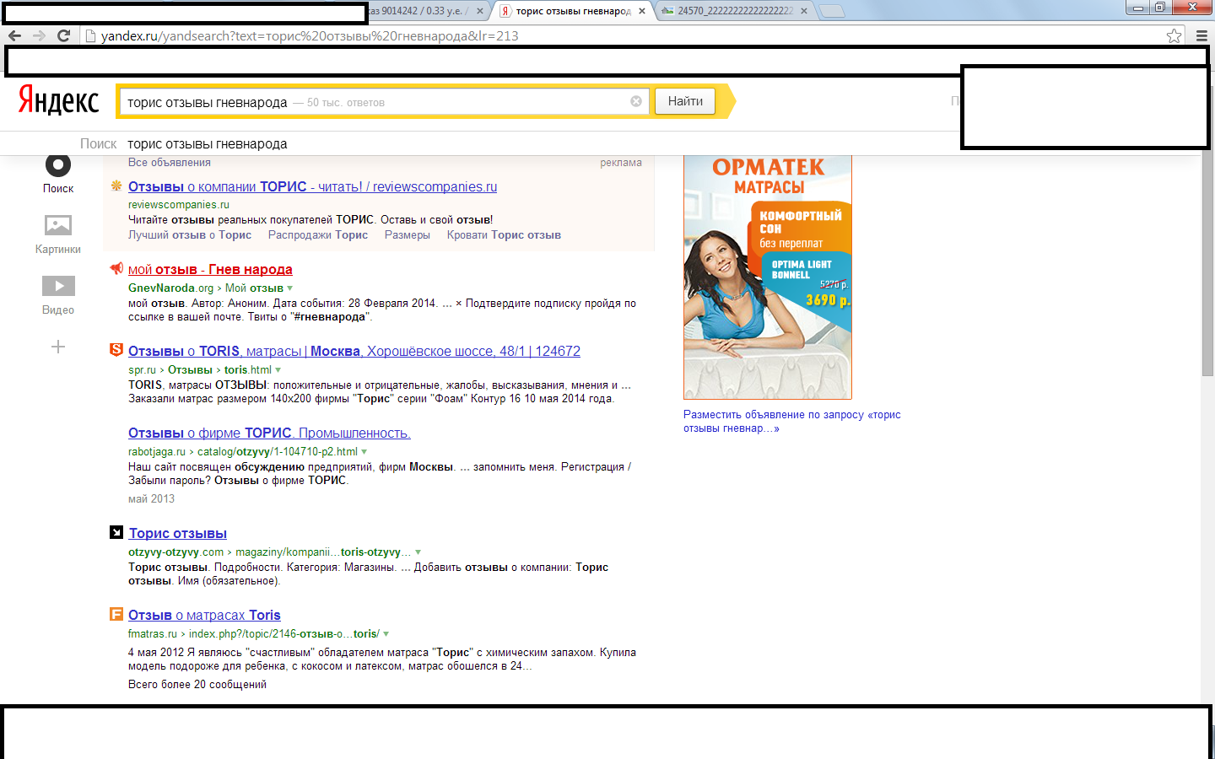Click the реклама label

point(621,163)
